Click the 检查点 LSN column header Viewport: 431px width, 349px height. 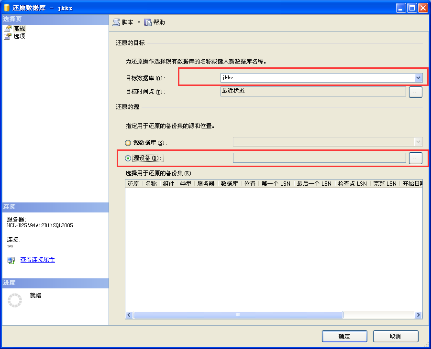353,183
